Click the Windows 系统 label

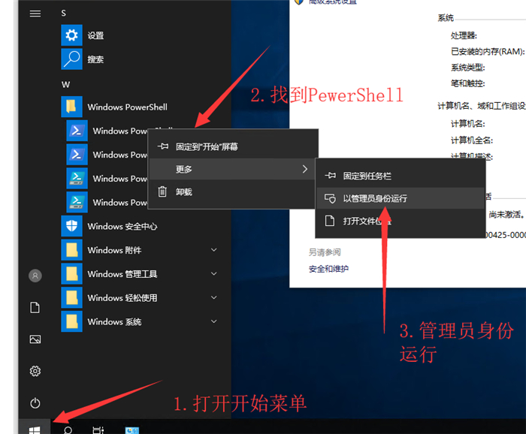[114, 321]
